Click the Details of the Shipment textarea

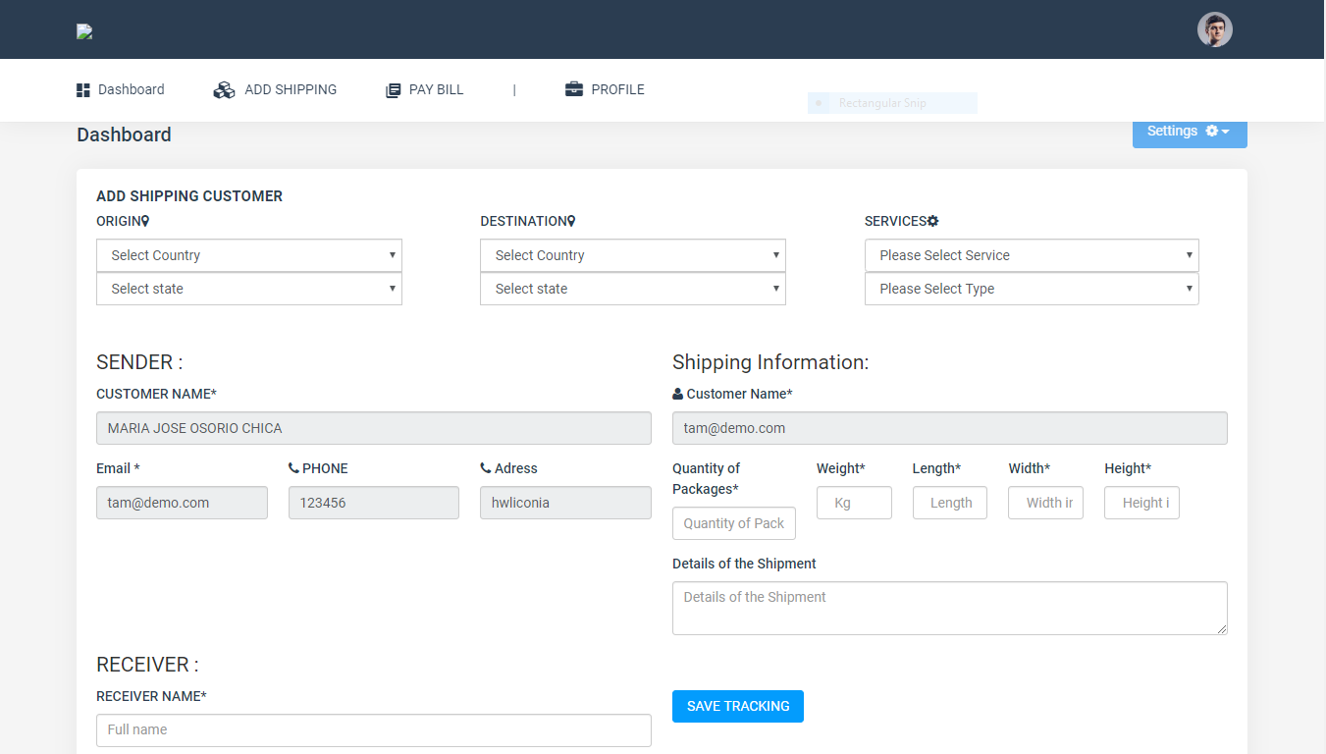point(949,608)
